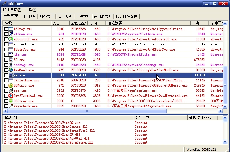
Task: Select the AppUtil.dll module row
Action: point(113,138)
